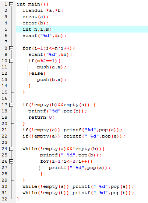Click the closing brace on line 20
This screenshot has width=148, height=203.
[24, 124]
